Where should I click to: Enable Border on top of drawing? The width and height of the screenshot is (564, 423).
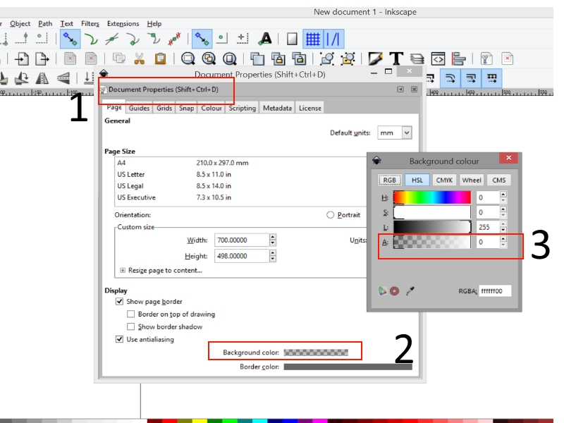131,314
